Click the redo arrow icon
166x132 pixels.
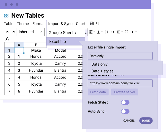point(13,32)
